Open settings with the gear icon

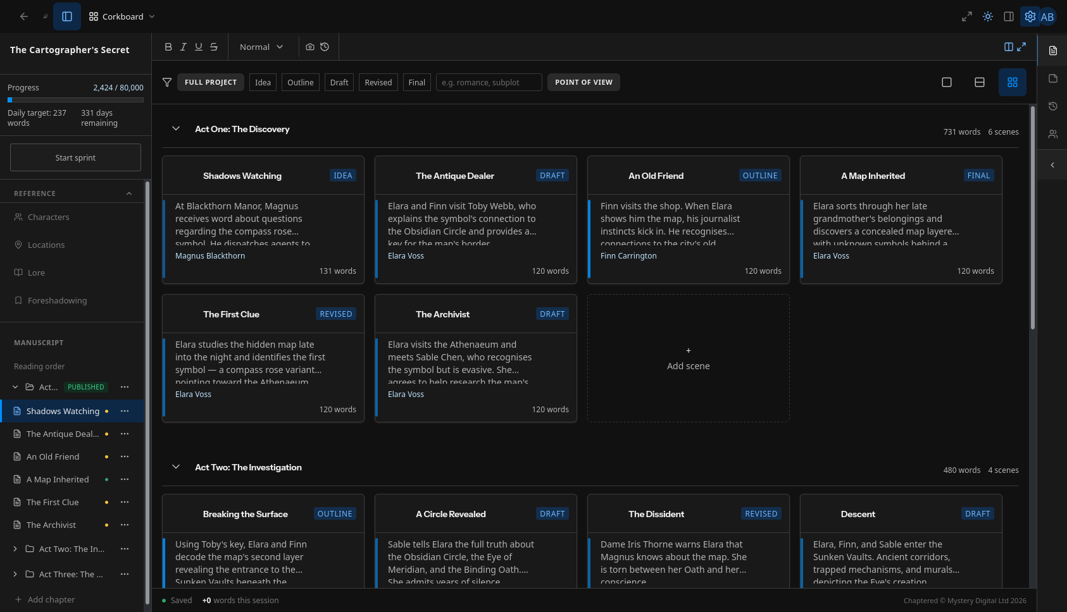click(x=1030, y=16)
